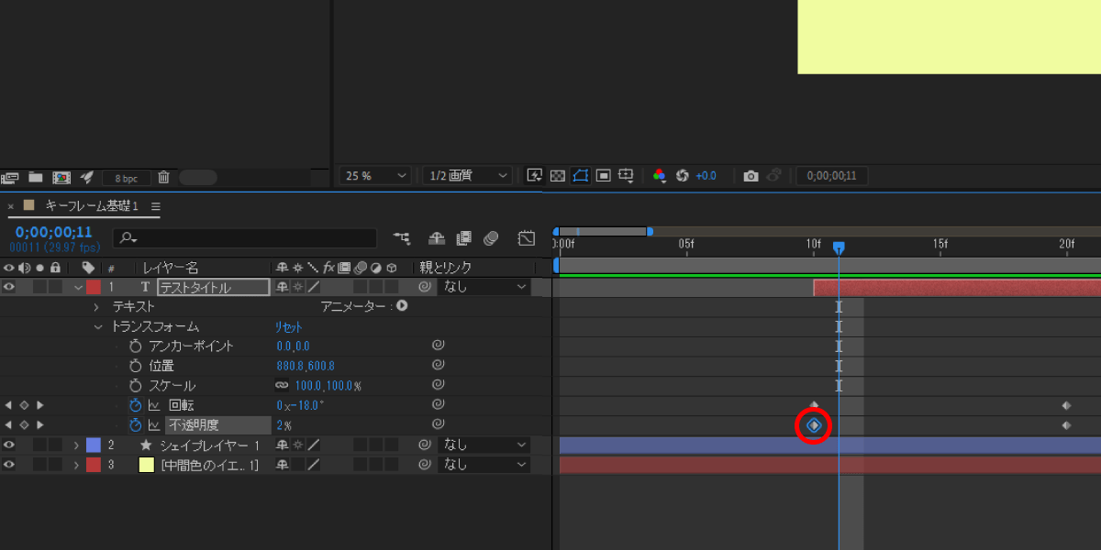Collapse the テストタイトル layer properties

click(x=78, y=287)
